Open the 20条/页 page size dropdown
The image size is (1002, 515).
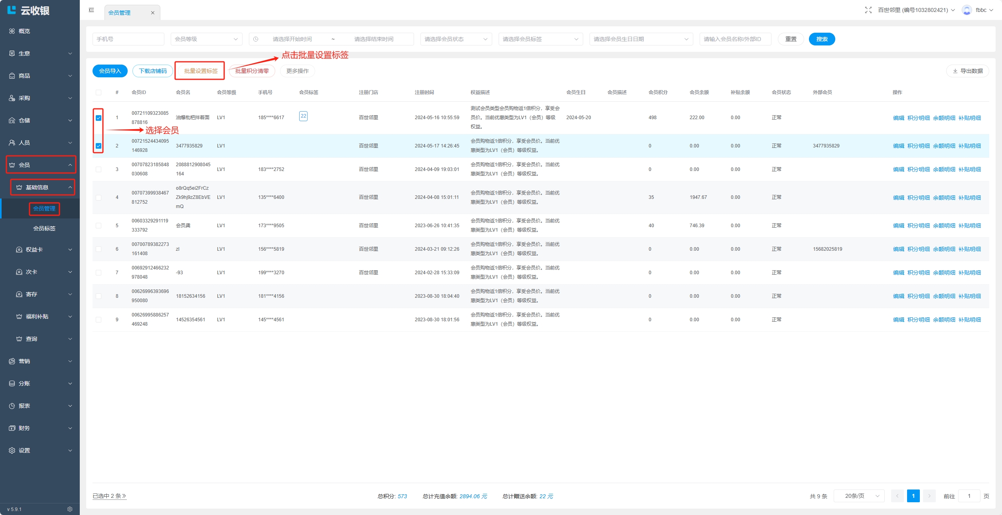859,496
